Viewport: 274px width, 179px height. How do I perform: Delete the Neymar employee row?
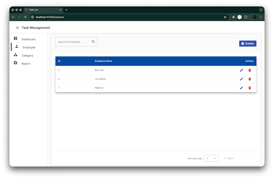coord(250,88)
